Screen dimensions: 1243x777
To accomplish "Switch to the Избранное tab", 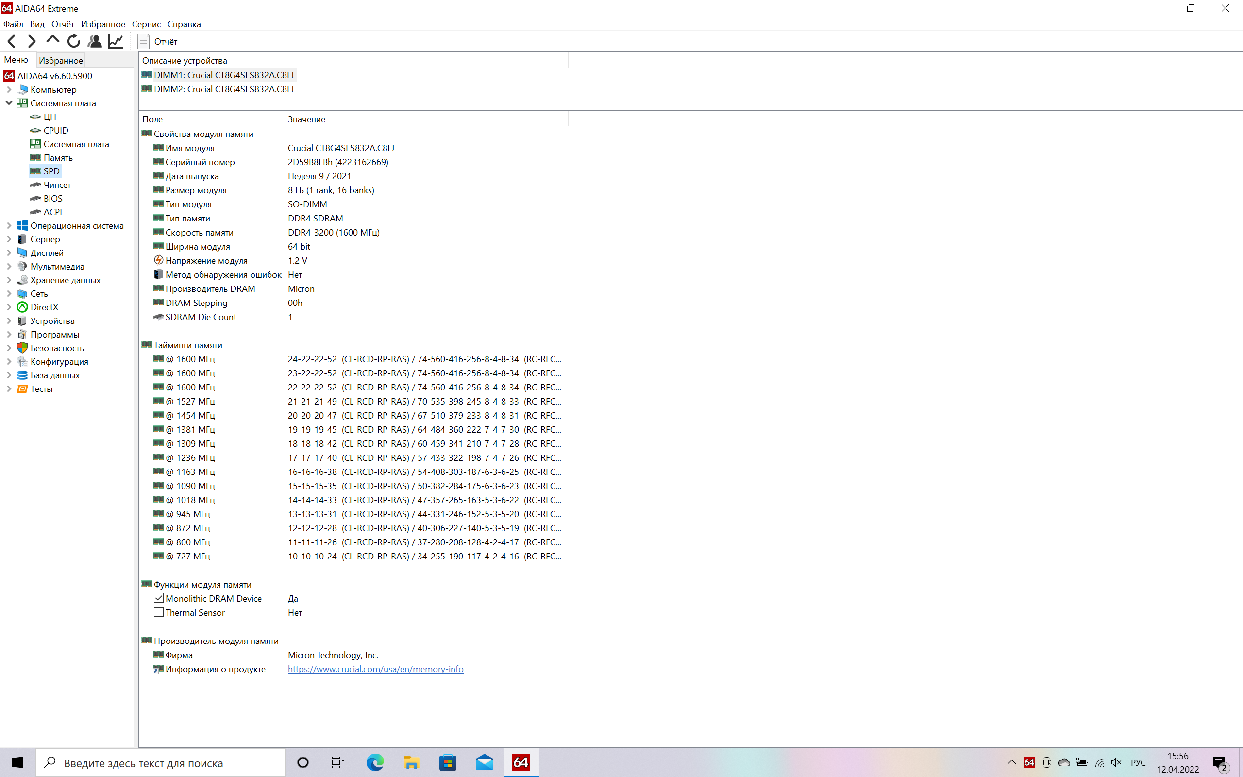I will click(61, 60).
